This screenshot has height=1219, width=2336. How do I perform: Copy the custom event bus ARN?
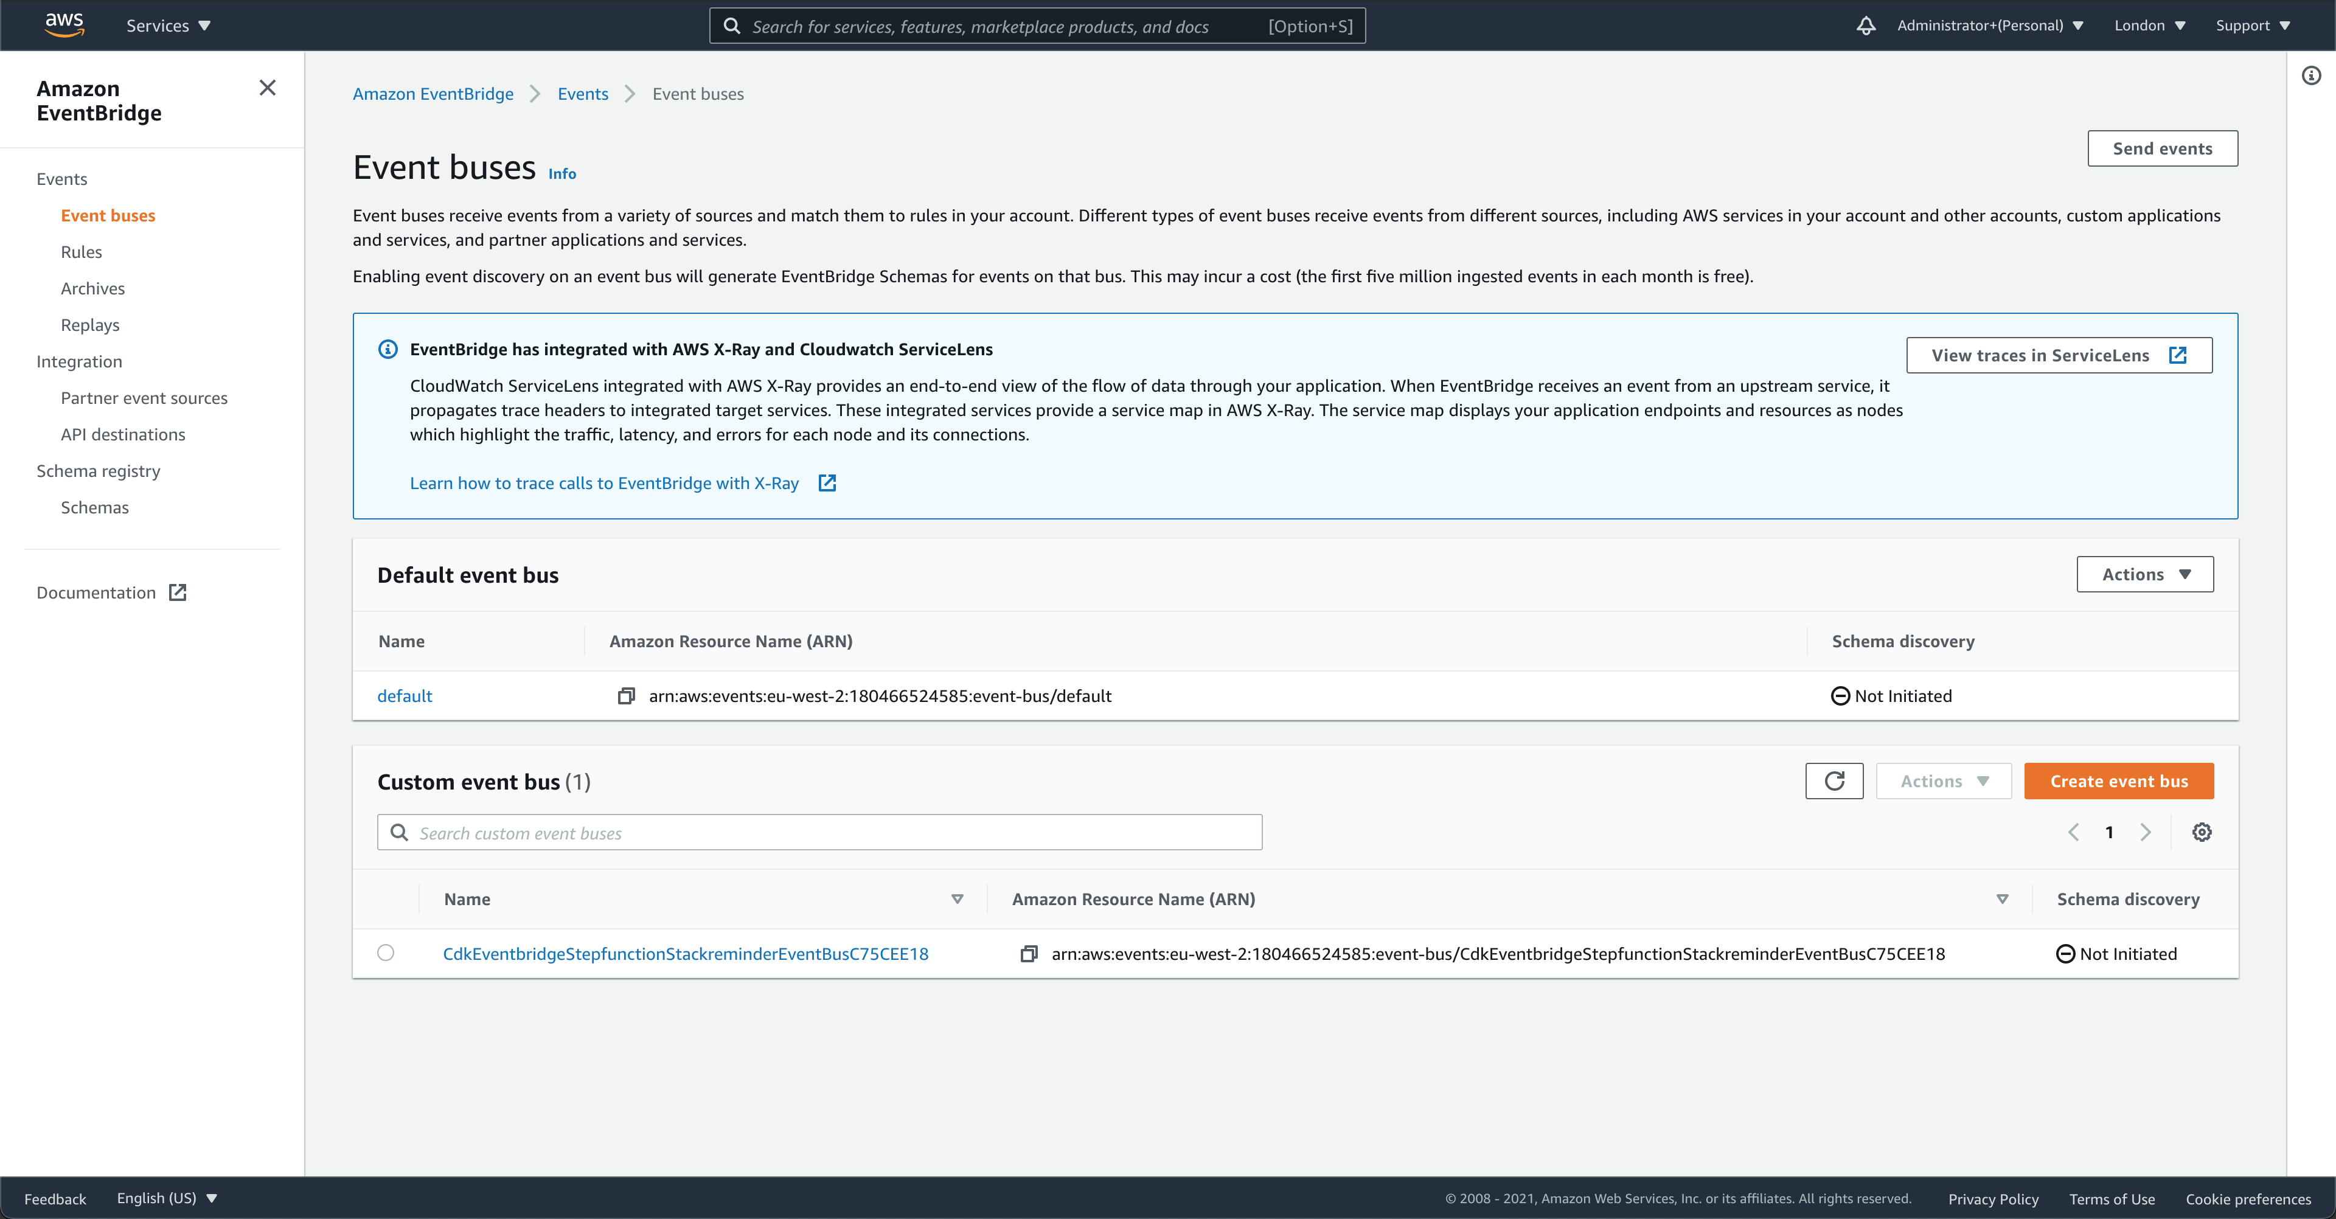click(1028, 953)
